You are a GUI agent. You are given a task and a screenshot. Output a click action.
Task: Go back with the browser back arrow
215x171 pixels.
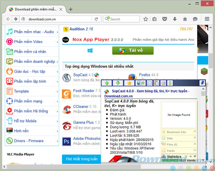(x=8, y=19)
